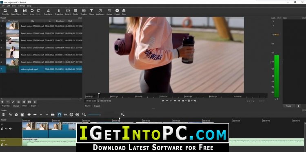This screenshot has width=306, height=152.
Task: Switch to the Source tab under the player
Action: [x=88, y=106]
